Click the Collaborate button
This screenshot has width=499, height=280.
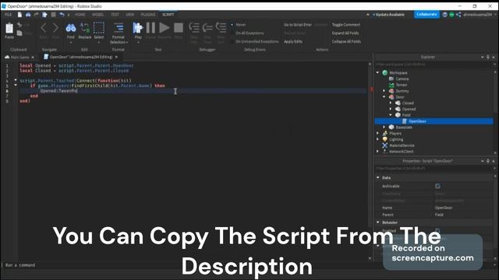pyautogui.click(x=426, y=15)
